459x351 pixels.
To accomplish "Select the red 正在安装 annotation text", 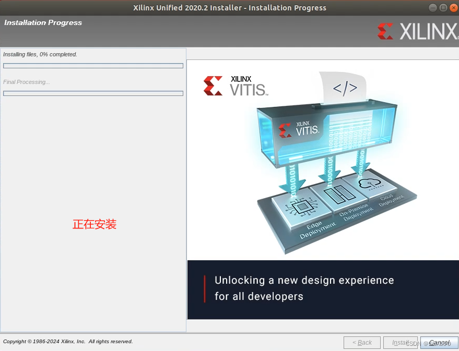I will coord(94,224).
